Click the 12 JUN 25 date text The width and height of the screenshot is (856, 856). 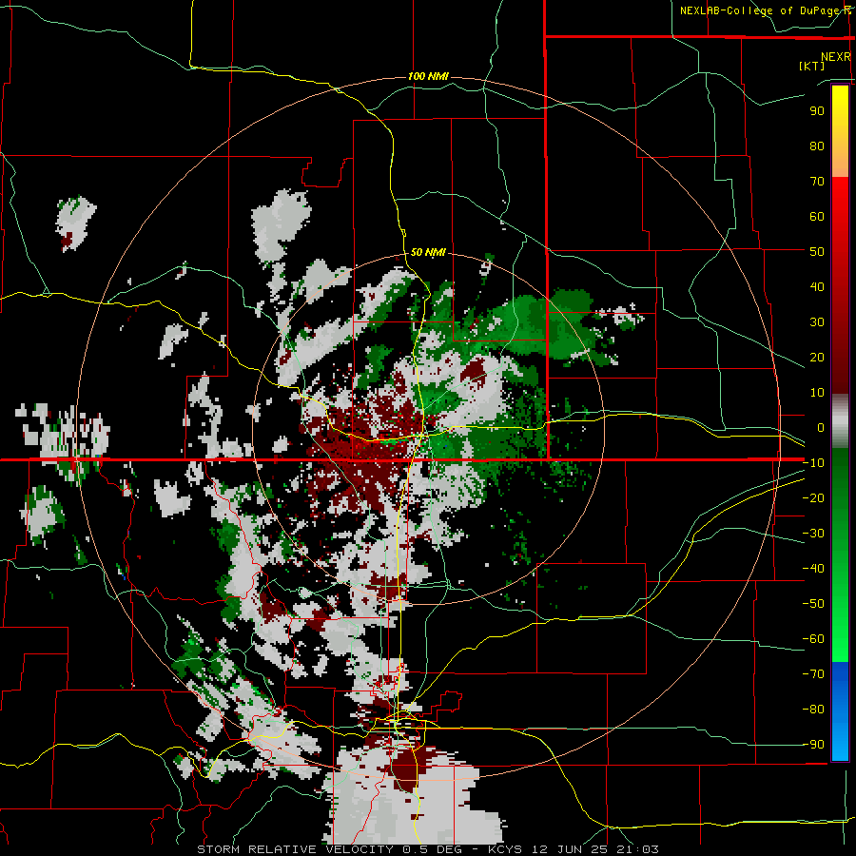pyautogui.click(x=570, y=849)
